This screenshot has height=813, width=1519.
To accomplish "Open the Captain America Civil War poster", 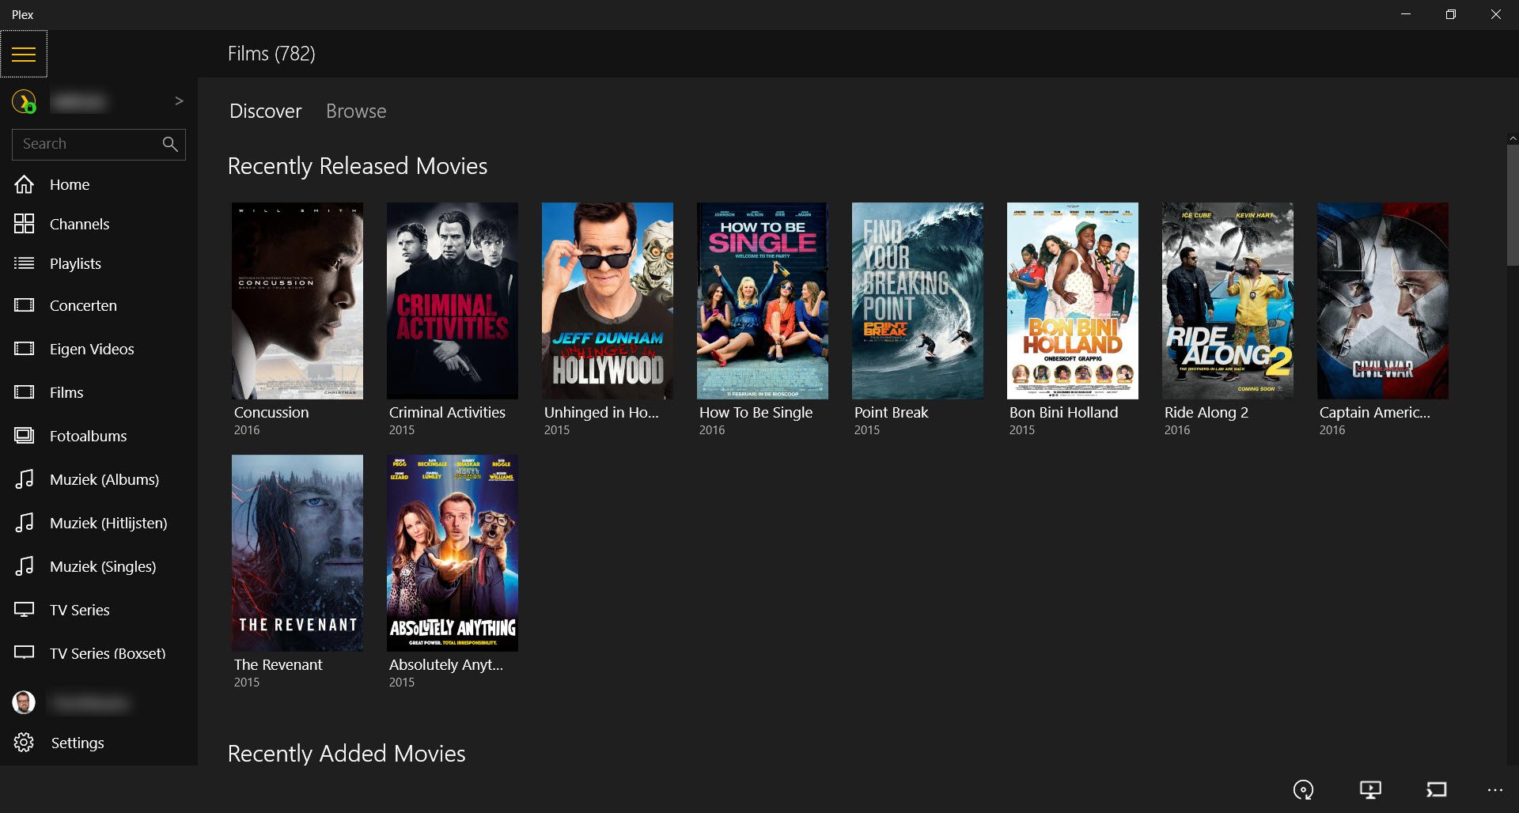I will pos(1383,301).
